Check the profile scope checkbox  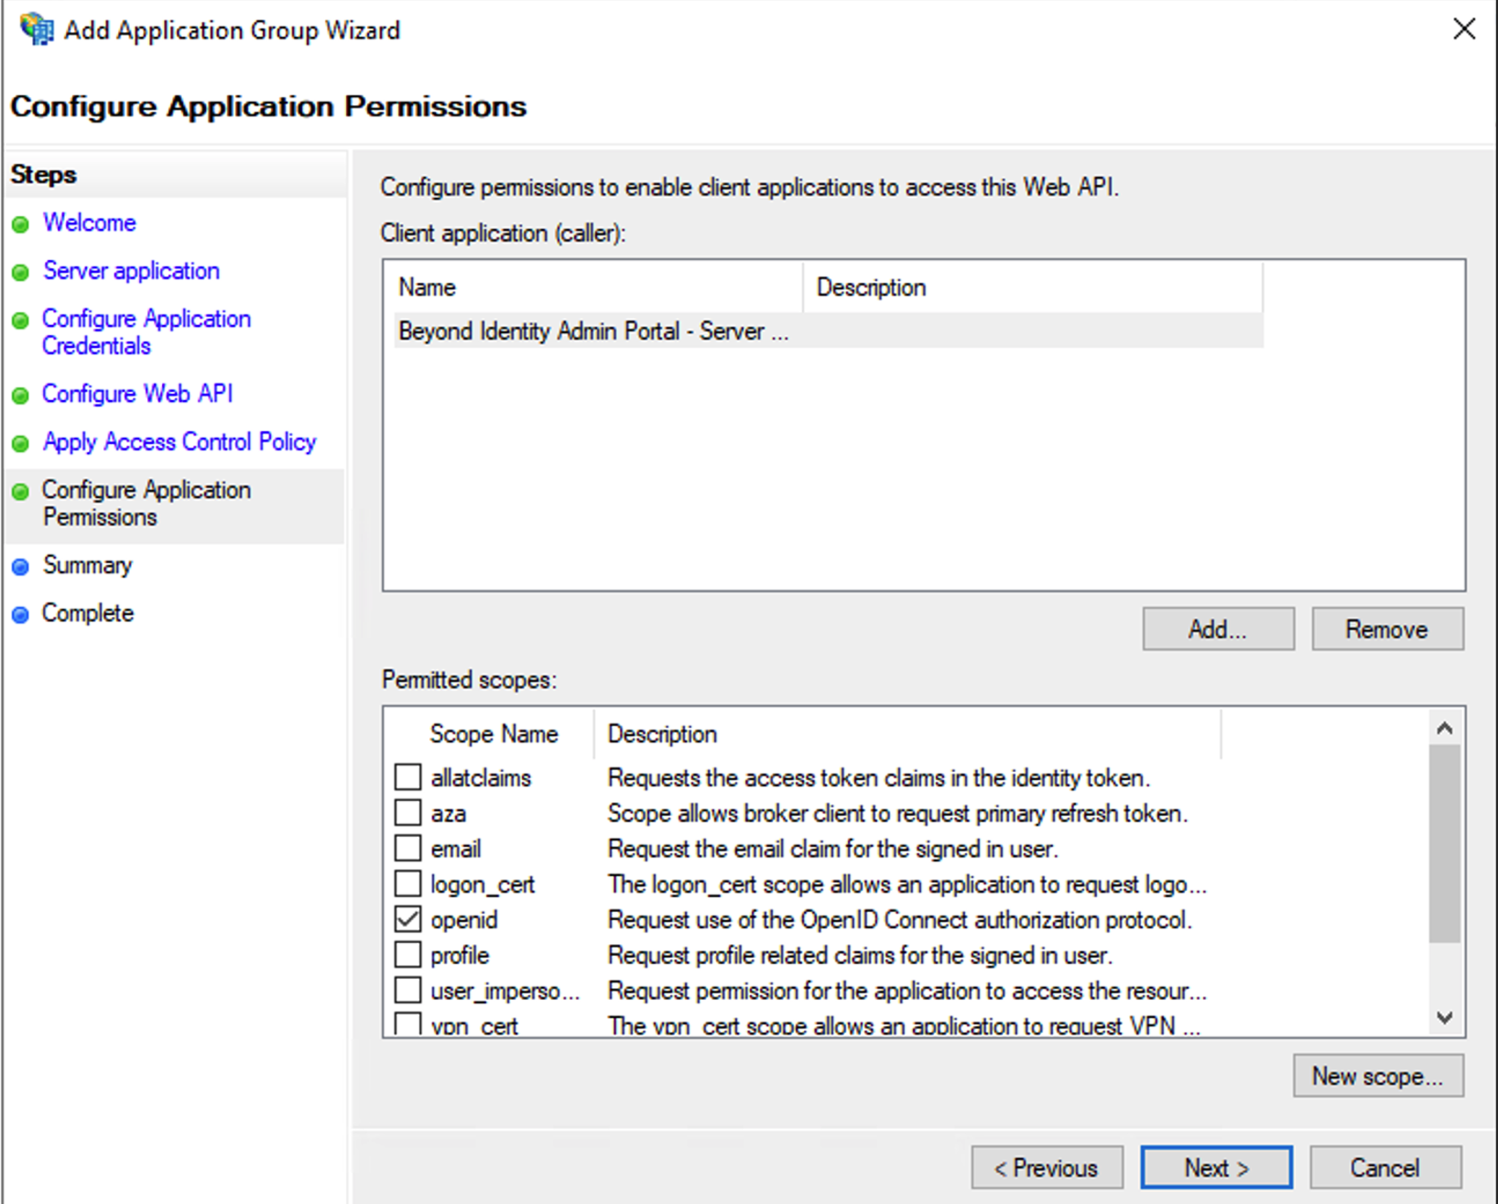coord(407,955)
